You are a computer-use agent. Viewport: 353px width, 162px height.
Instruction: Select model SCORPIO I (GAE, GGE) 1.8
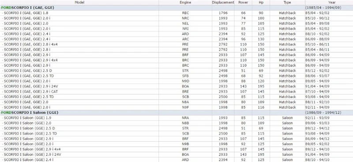click(x=26, y=13)
